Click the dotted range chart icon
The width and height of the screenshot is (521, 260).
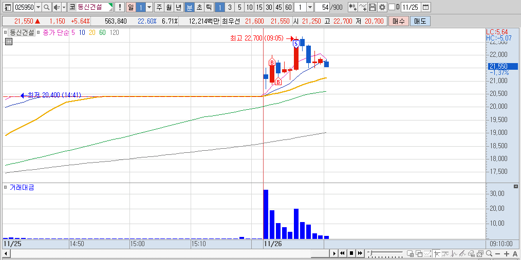[x=427, y=253]
